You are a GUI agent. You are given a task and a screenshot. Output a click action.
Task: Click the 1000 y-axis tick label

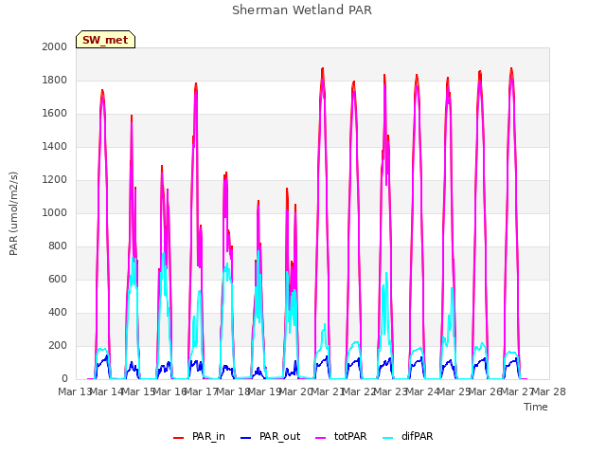(x=55, y=212)
